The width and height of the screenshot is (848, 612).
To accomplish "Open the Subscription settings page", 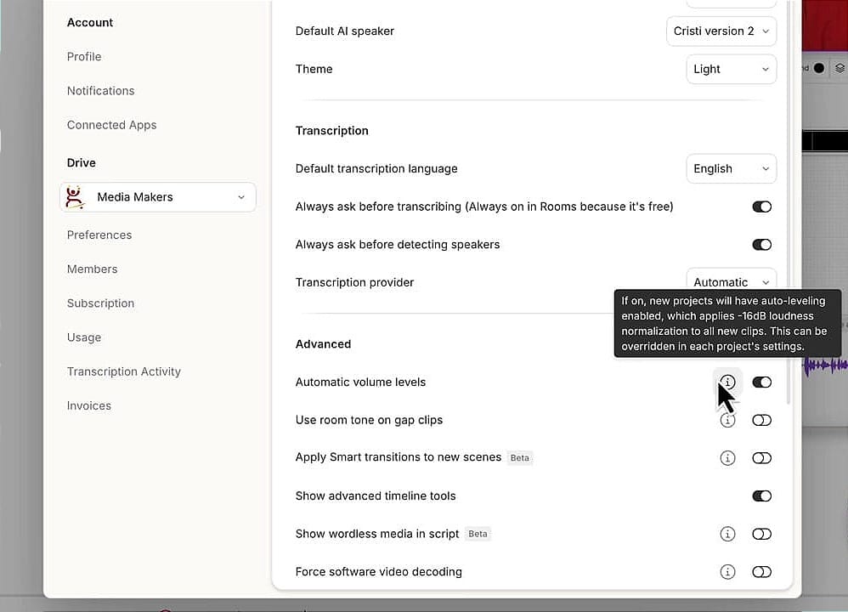I will tap(100, 303).
